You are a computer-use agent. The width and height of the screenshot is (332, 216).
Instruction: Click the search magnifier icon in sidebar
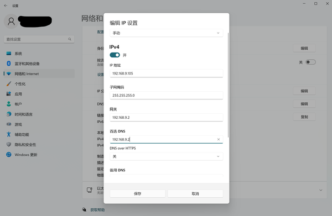tap(70, 39)
